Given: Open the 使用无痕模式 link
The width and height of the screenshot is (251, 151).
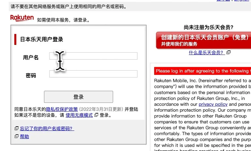Looking at the screenshot, I should [79, 115].
